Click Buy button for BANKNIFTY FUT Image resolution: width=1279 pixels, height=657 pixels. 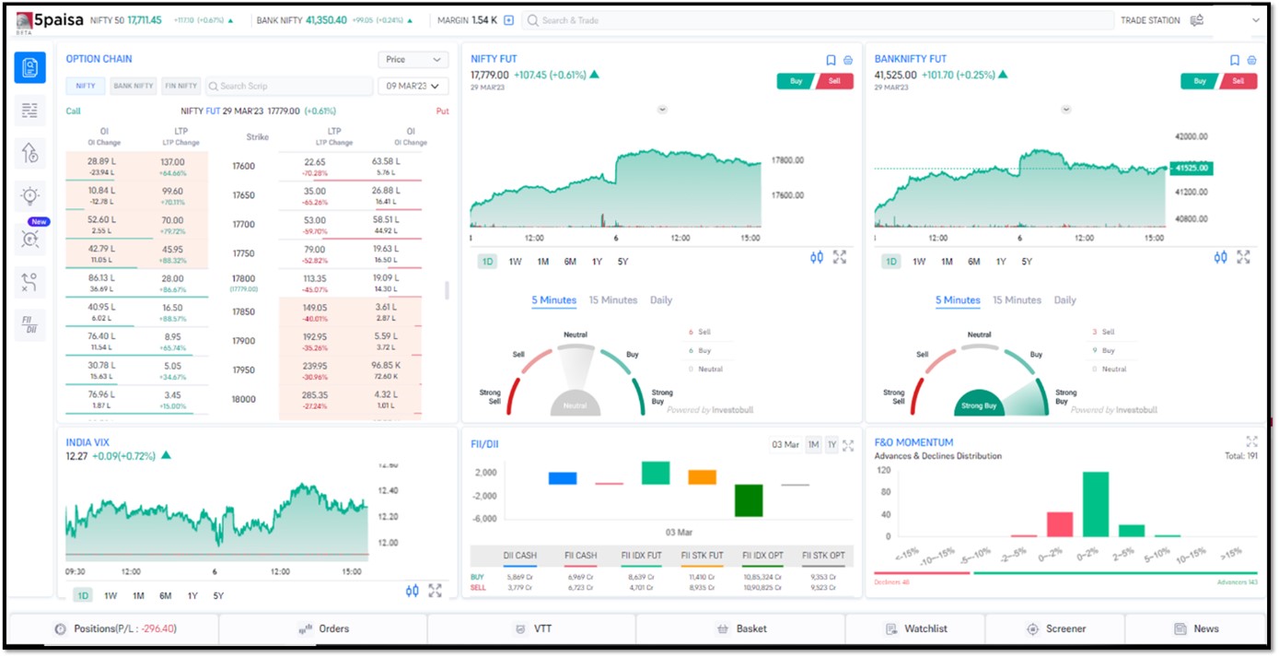pyautogui.click(x=1199, y=81)
